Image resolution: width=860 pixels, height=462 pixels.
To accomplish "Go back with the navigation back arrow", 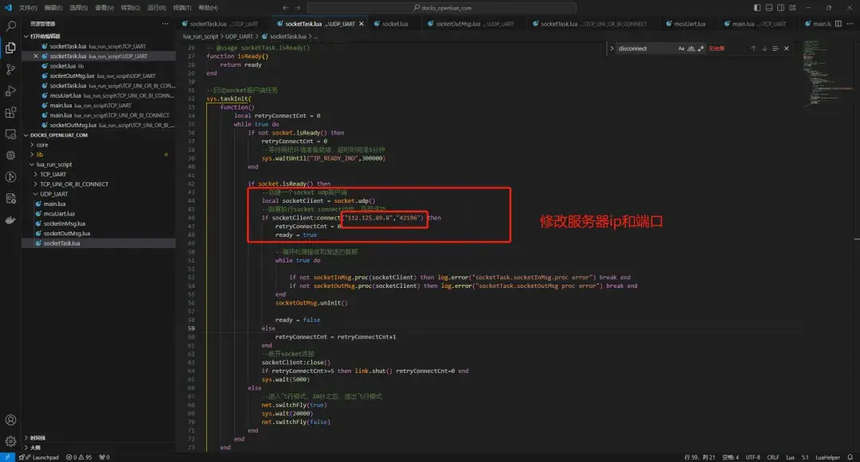I will coord(285,8).
